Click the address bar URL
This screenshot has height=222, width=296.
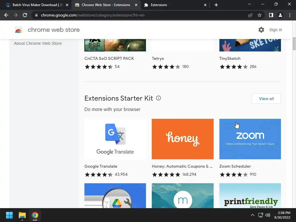93,15
